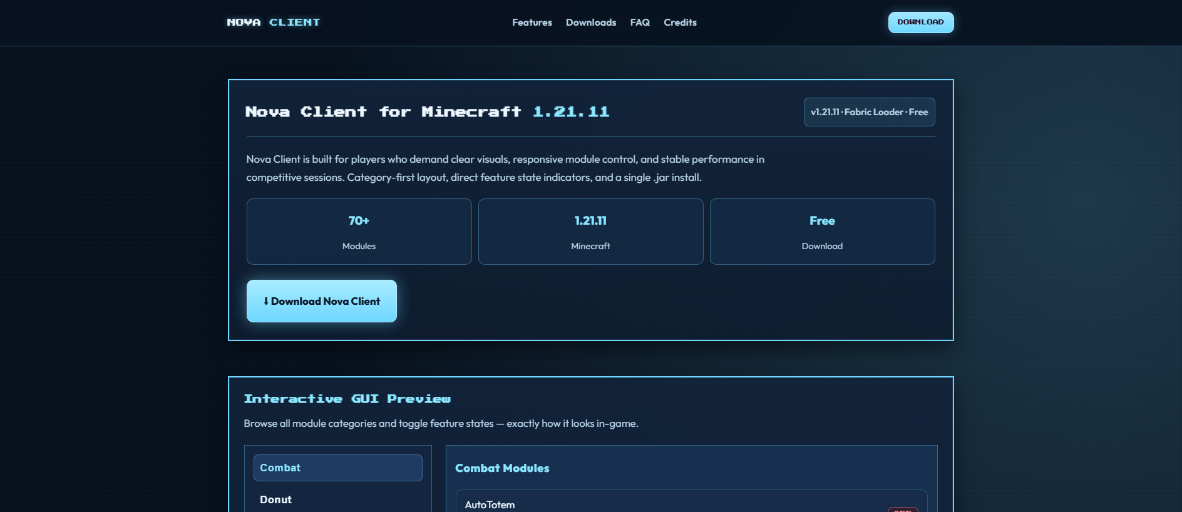The image size is (1182, 512).
Task: Click the Download Nova Client button
Action: click(x=322, y=301)
